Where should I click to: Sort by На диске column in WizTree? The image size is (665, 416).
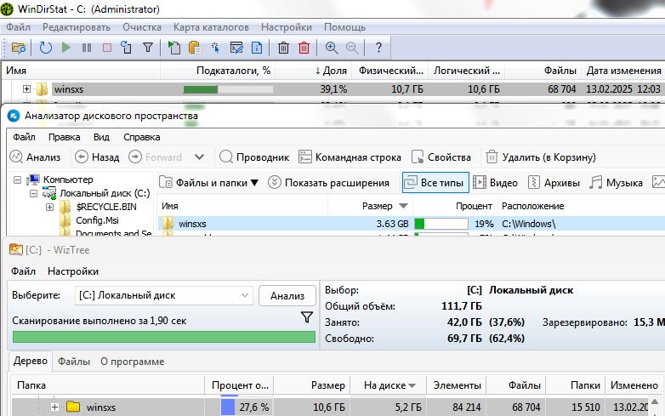coord(389,385)
